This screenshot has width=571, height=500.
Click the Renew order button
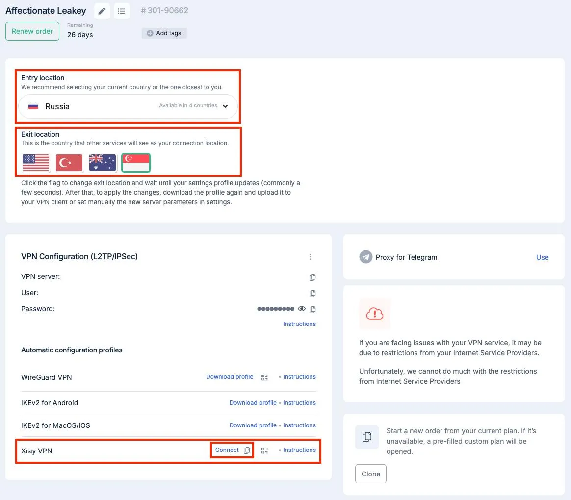tap(32, 31)
